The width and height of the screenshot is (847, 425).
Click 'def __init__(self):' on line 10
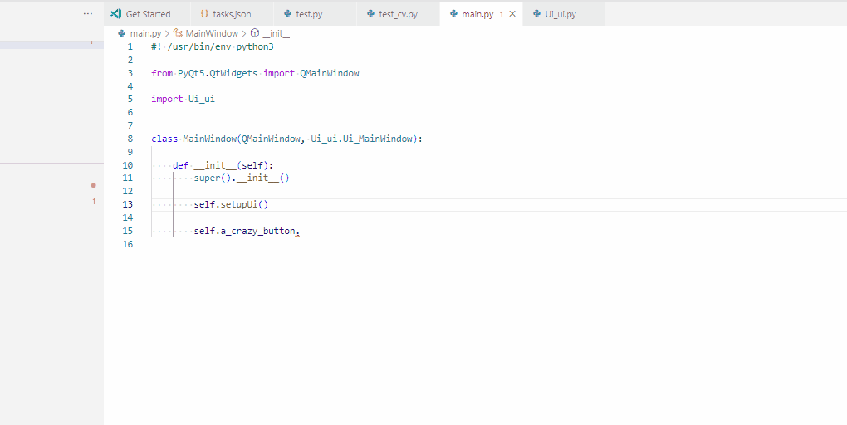tap(223, 165)
